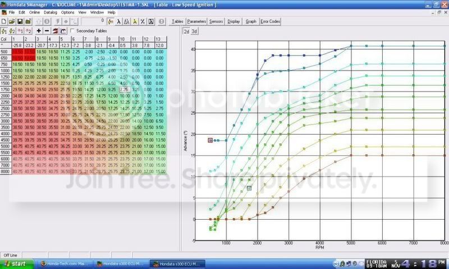Open the Options menu
The image size is (449, 269).
[x=67, y=12]
